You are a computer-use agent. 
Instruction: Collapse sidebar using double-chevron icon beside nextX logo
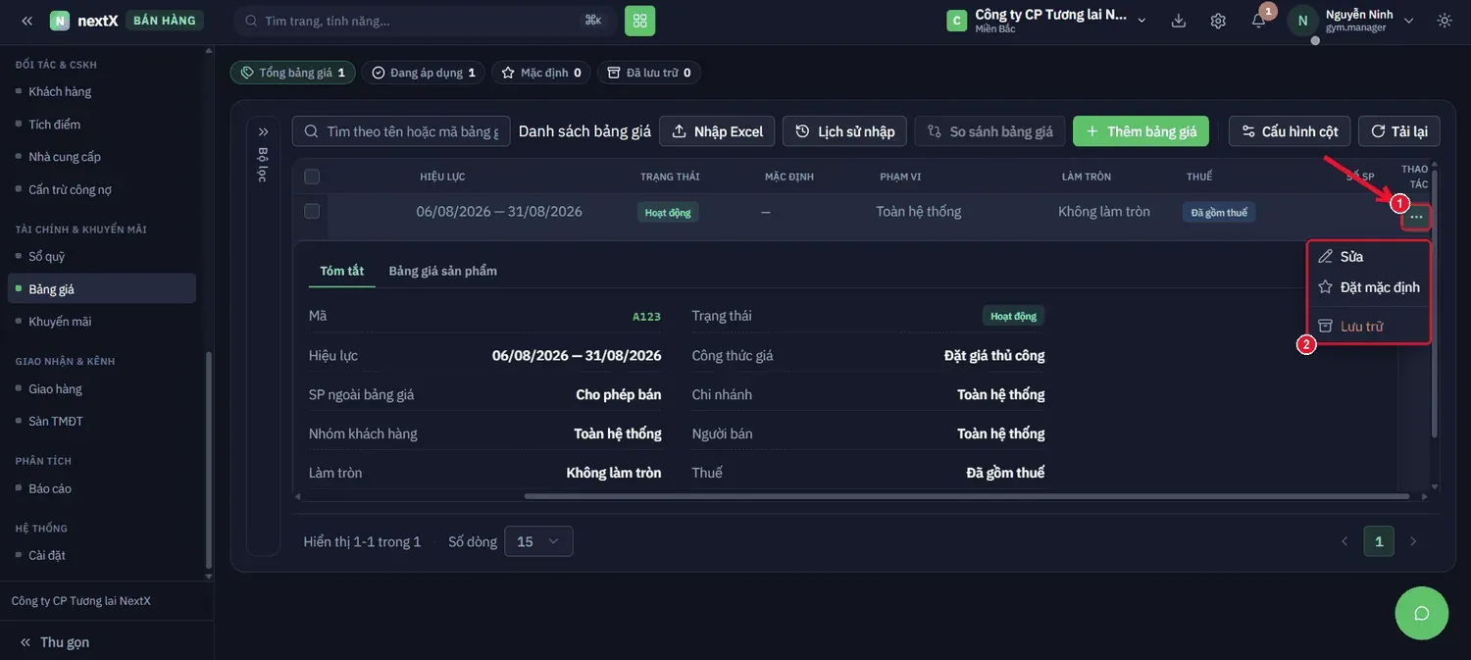coord(26,21)
